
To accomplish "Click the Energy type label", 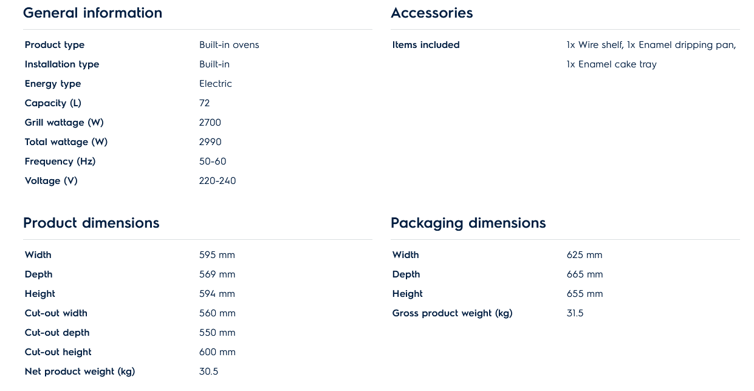I will 53,84.
